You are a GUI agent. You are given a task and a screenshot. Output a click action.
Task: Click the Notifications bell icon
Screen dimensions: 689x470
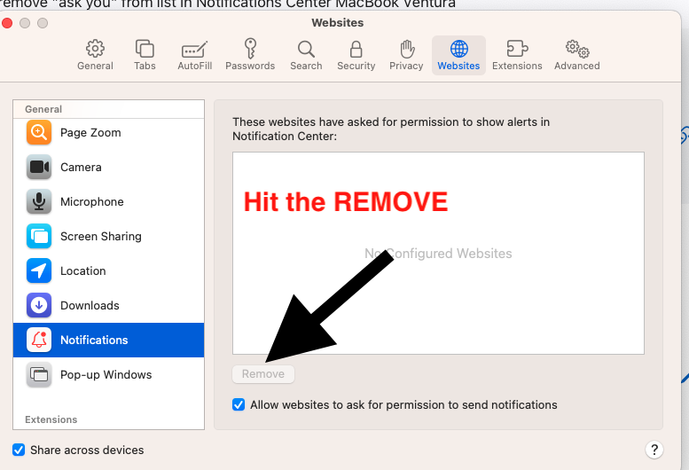tap(39, 340)
